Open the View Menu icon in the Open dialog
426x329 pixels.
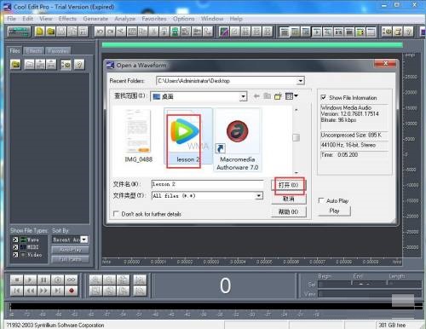(291, 96)
